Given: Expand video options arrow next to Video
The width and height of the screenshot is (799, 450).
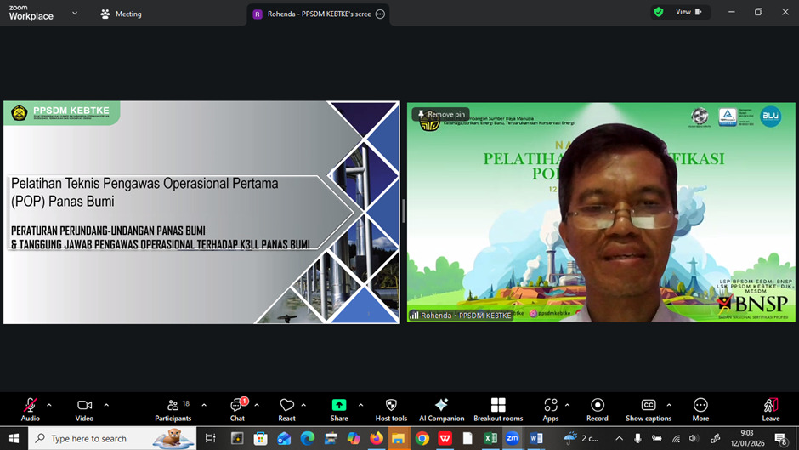Looking at the screenshot, I should click(x=106, y=405).
